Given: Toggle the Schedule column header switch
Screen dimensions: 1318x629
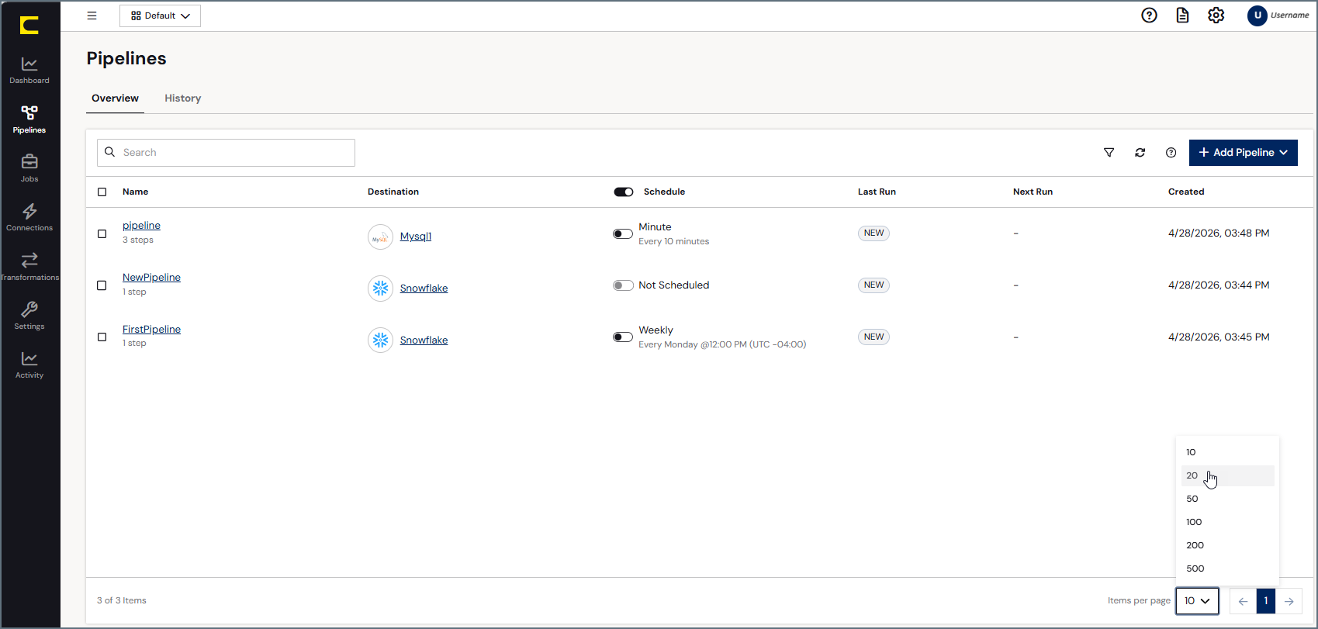Looking at the screenshot, I should [x=624, y=192].
